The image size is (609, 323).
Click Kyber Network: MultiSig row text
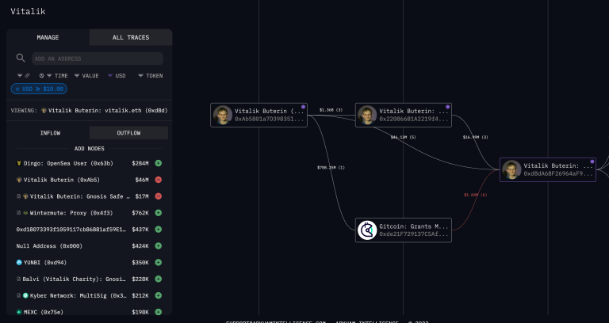[x=78, y=295]
